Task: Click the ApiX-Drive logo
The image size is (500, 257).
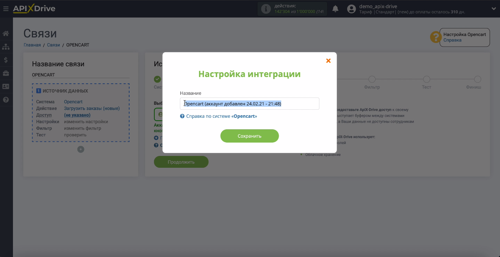Action: click(34, 9)
